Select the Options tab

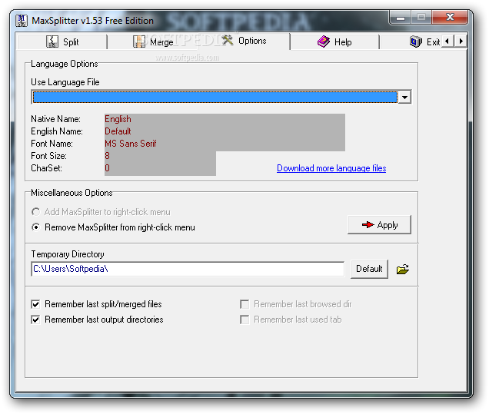244,41
